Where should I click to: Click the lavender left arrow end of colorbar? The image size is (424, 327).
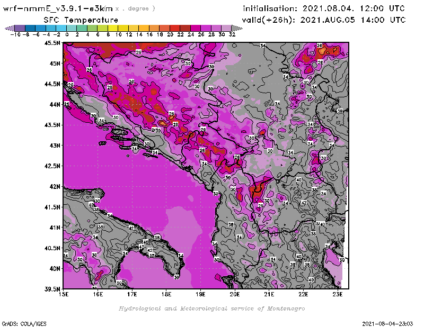[x=10, y=28]
